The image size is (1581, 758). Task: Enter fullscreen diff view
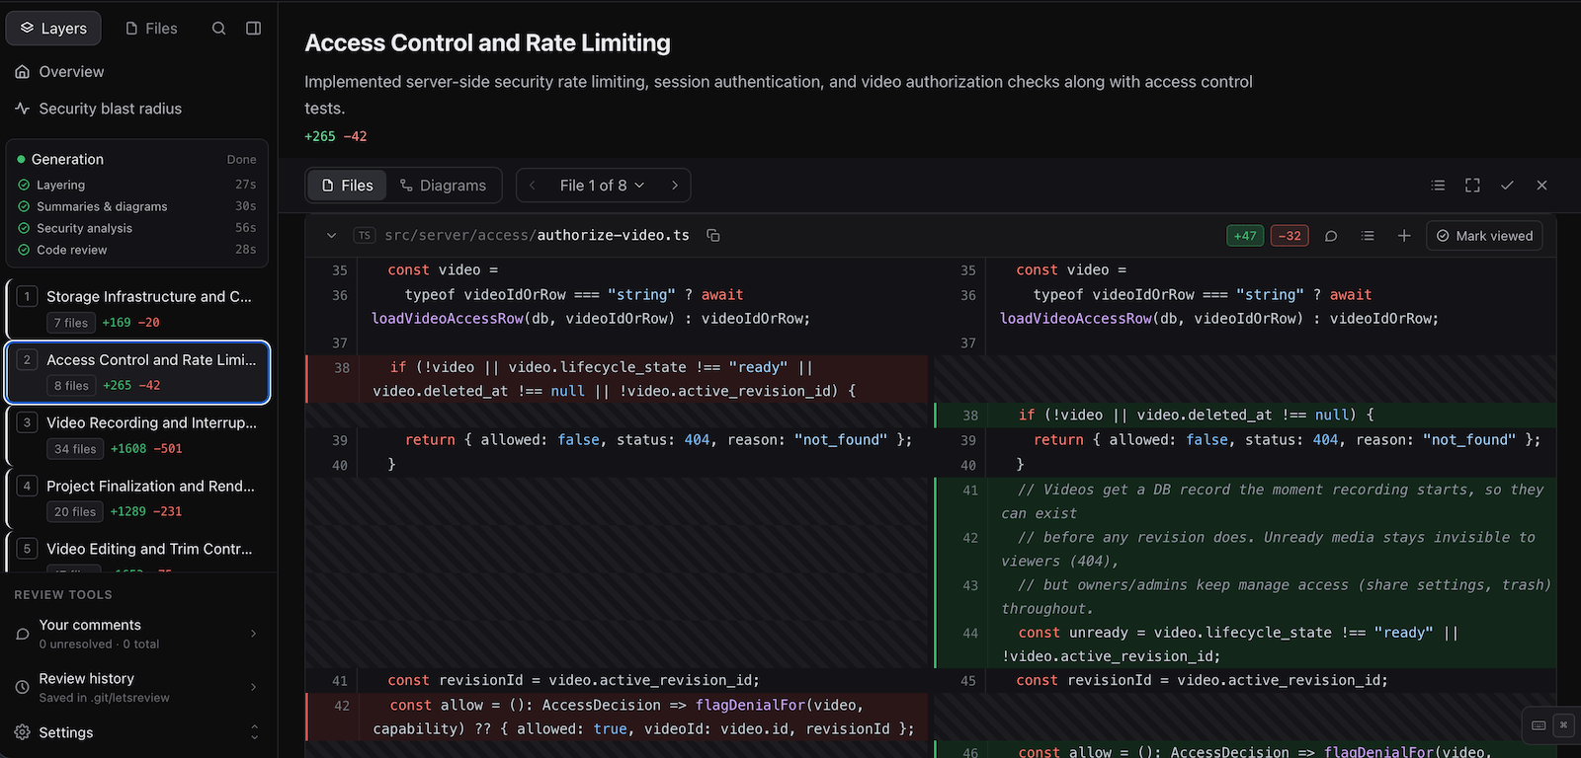pos(1472,186)
